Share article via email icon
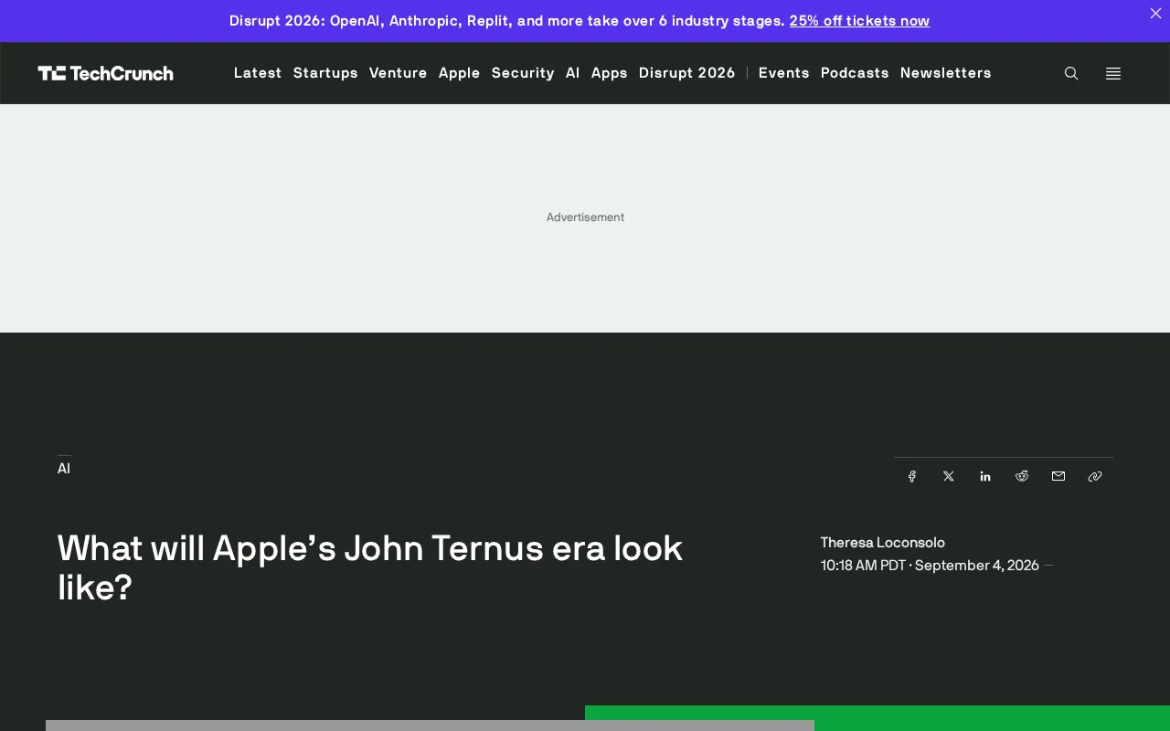This screenshot has width=1170, height=731. pos(1058,476)
